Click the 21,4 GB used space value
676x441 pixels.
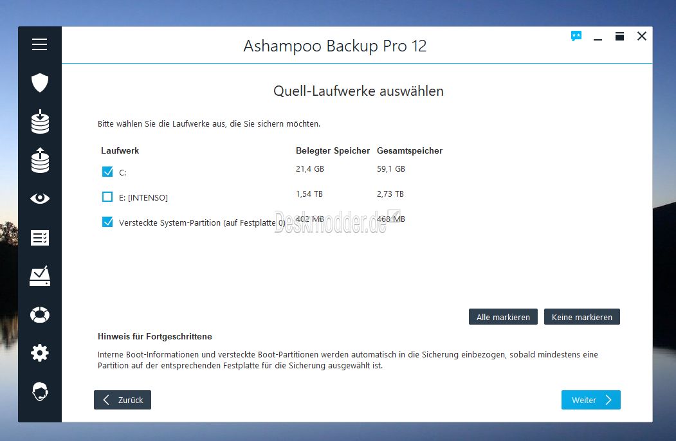[309, 169]
